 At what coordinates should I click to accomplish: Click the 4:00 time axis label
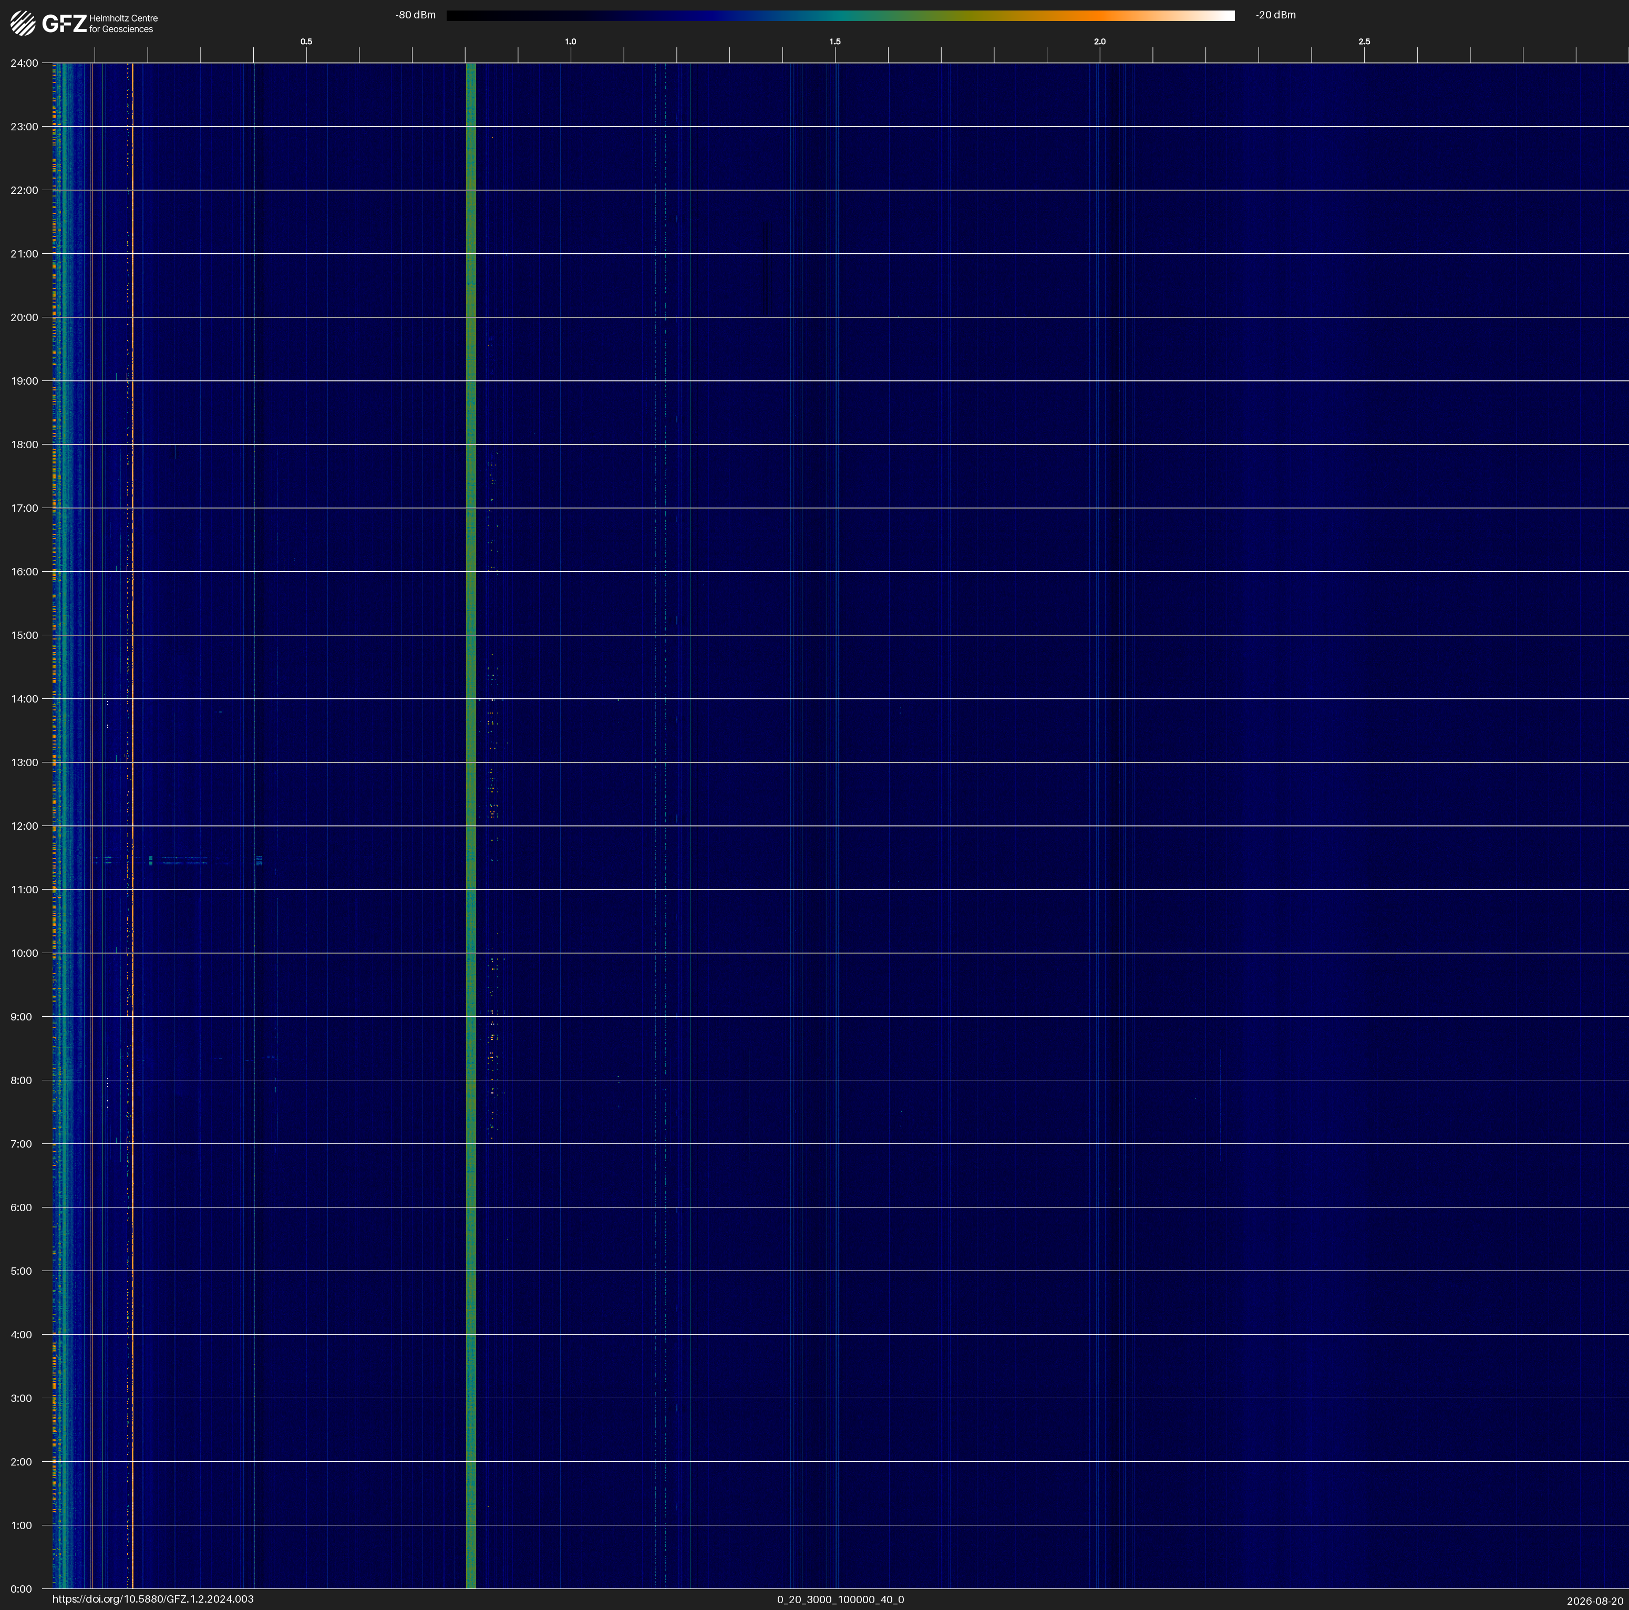click(x=21, y=1334)
